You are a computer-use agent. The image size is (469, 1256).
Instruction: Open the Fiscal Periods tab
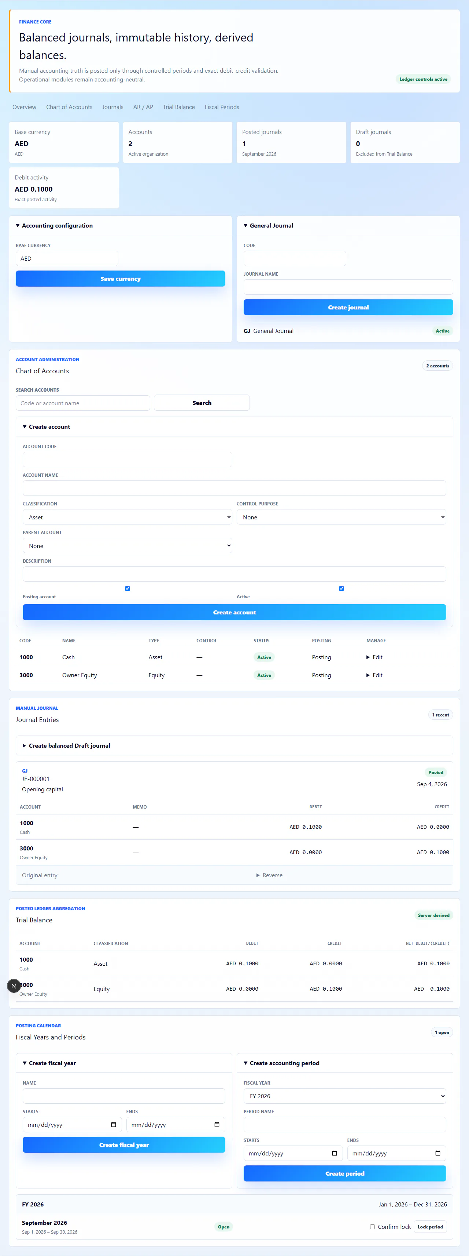pos(222,107)
